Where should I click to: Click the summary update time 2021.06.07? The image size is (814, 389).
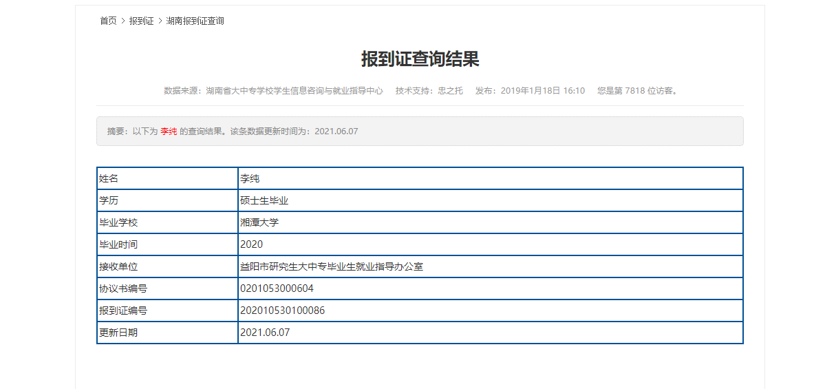tap(336, 132)
